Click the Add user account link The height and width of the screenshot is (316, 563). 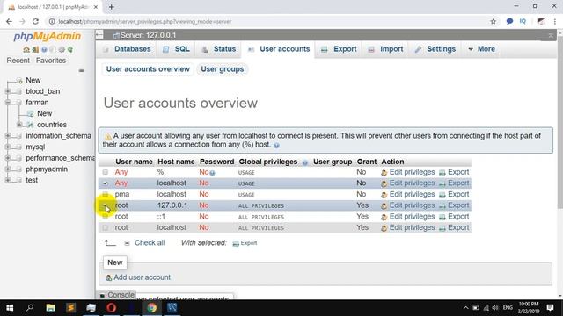pos(143,277)
